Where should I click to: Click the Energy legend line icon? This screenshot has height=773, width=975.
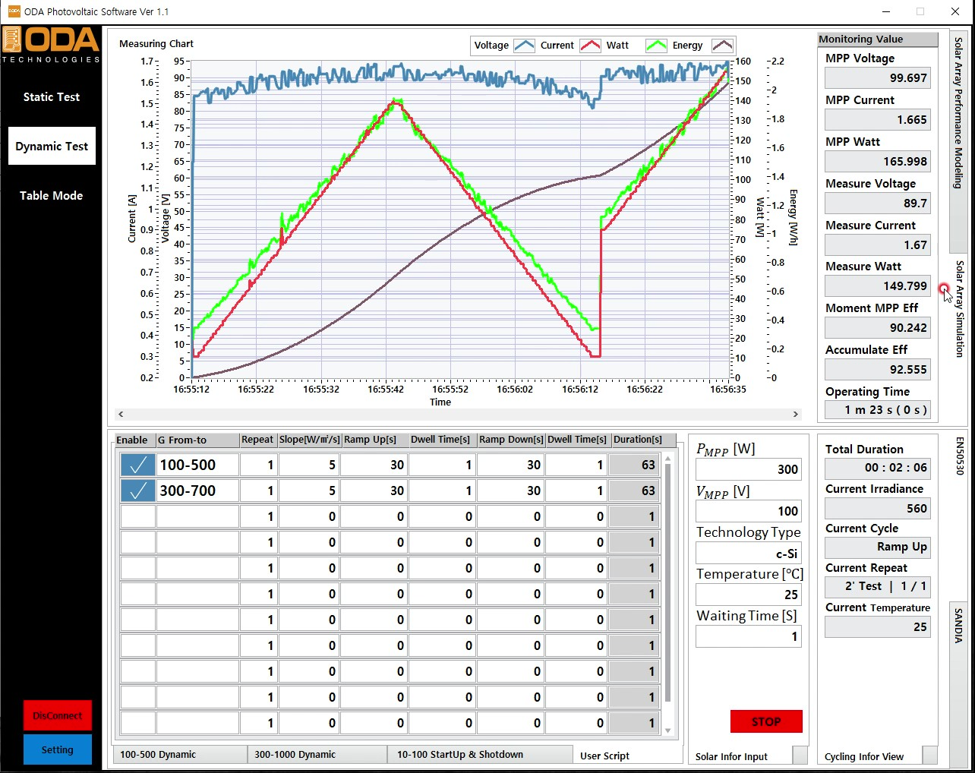point(722,46)
